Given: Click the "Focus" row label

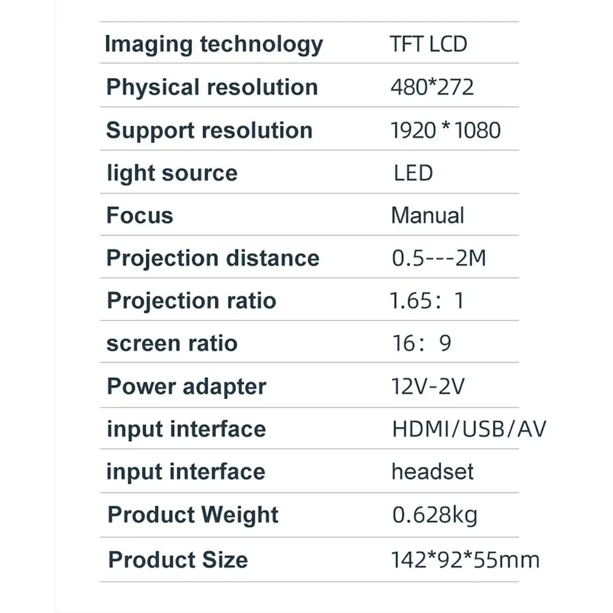Looking at the screenshot, I should [140, 216].
